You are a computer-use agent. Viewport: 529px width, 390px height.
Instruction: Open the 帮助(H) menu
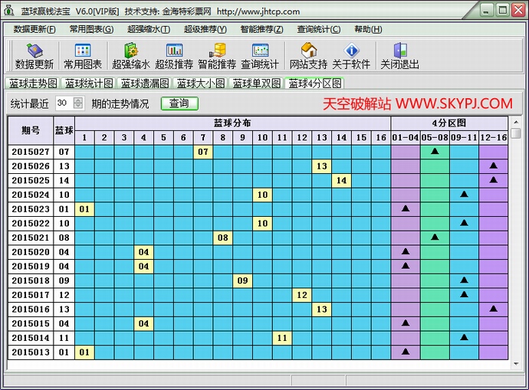pyautogui.click(x=368, y=29)
